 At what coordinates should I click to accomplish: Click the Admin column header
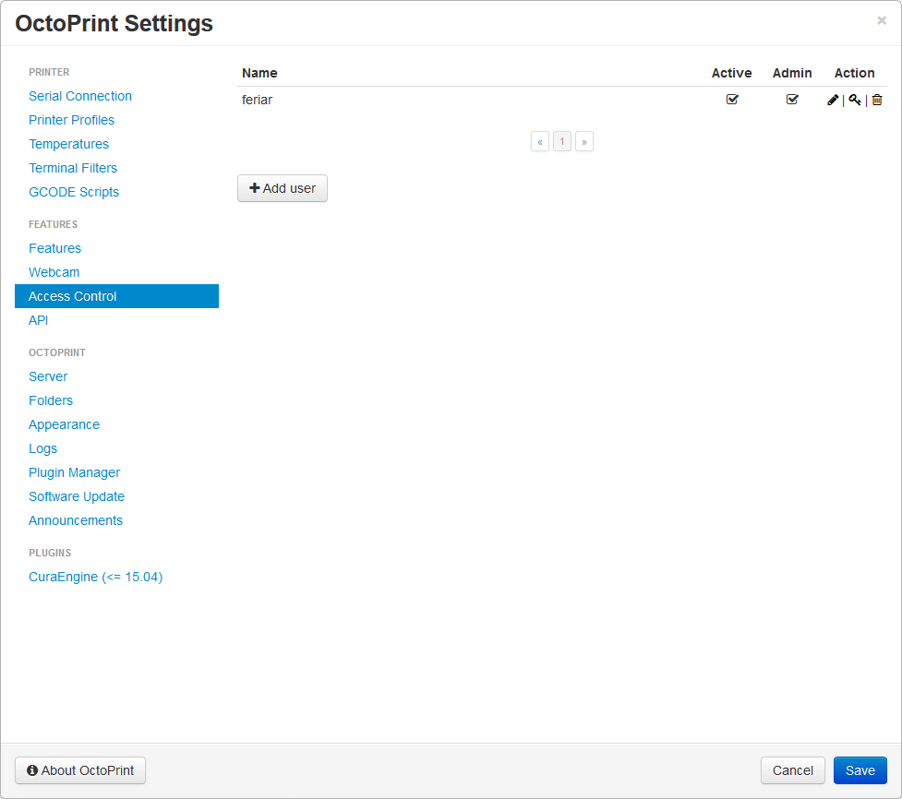[792, 73]
